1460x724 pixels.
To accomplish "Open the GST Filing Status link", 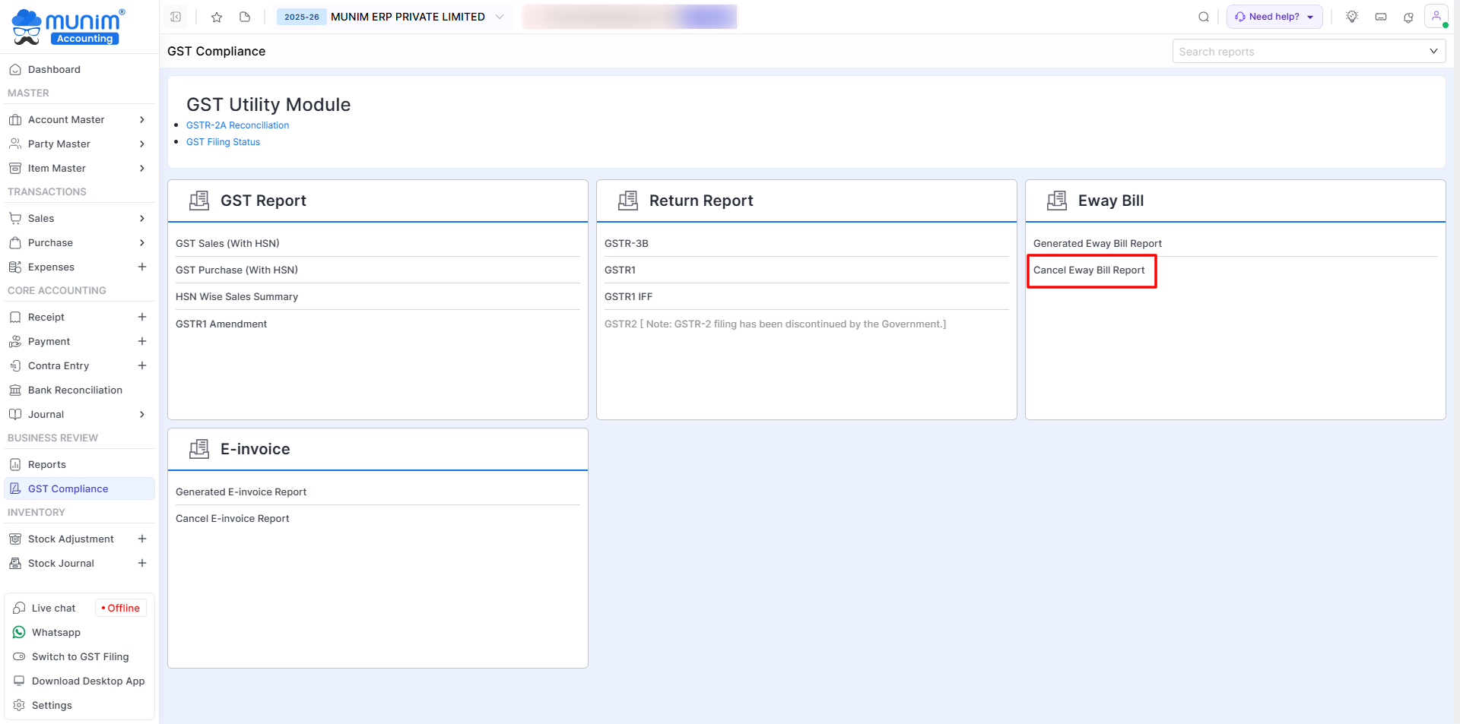I will tap(223, 142).
